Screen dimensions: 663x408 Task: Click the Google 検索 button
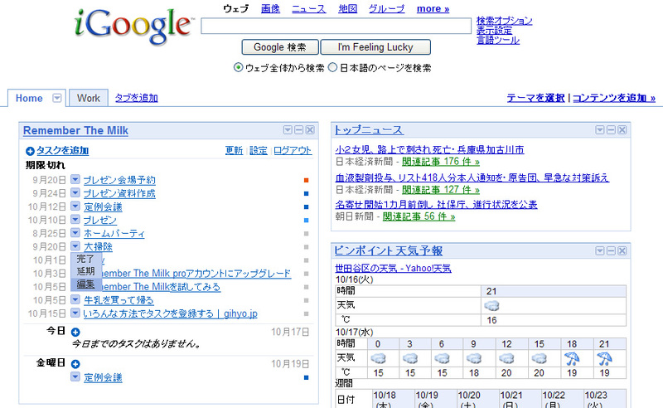pos(280,47)
